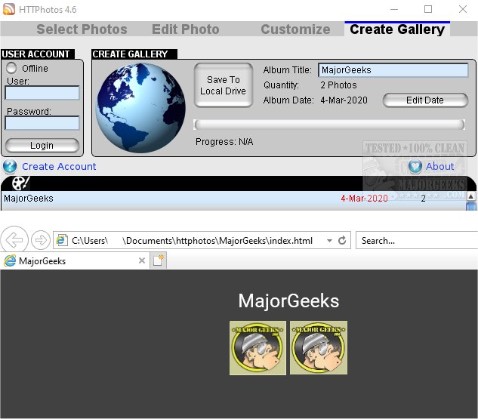This screenshot has width=478, height=419.
Task: Click album list scrollbar up arrow
Action: [x=471, y=196]
